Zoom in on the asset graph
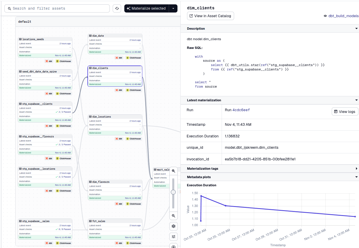Viewport: 359px width, 248px height. (173, 171)
